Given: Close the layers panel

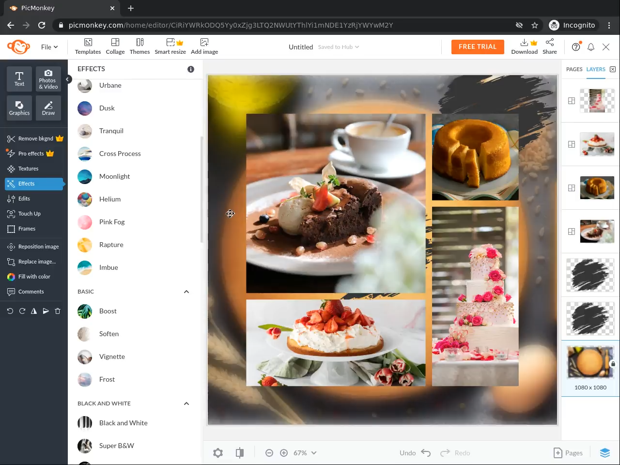Looking at the screenshot, I should pos(613,69).
